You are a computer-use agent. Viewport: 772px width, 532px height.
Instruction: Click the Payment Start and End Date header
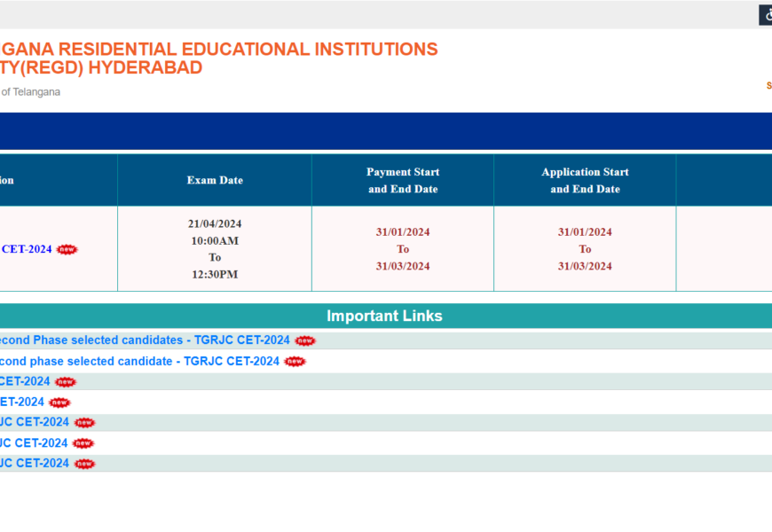[403, 180]
